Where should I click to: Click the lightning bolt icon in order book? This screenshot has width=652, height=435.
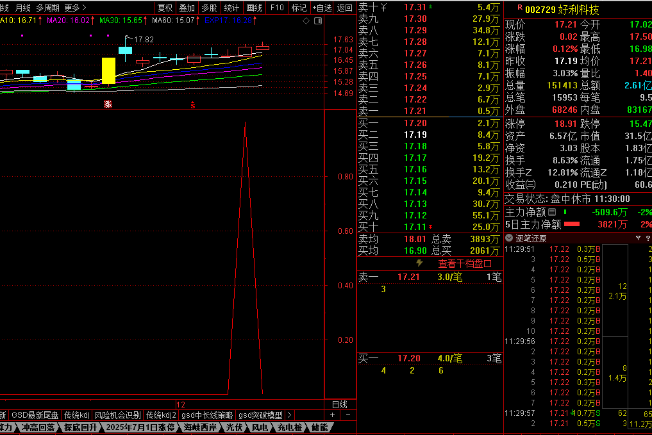coord(420,263)
